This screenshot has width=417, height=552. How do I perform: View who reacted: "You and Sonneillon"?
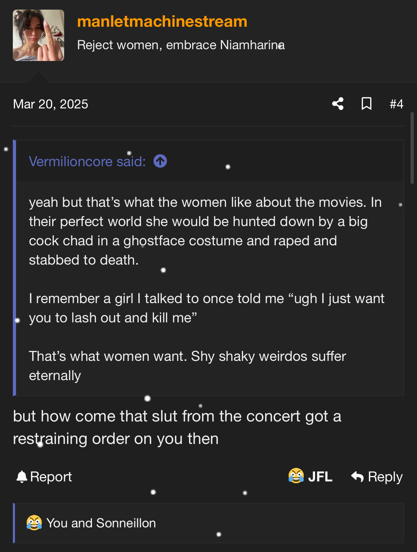pyautogui.click(x=101, y=523)
